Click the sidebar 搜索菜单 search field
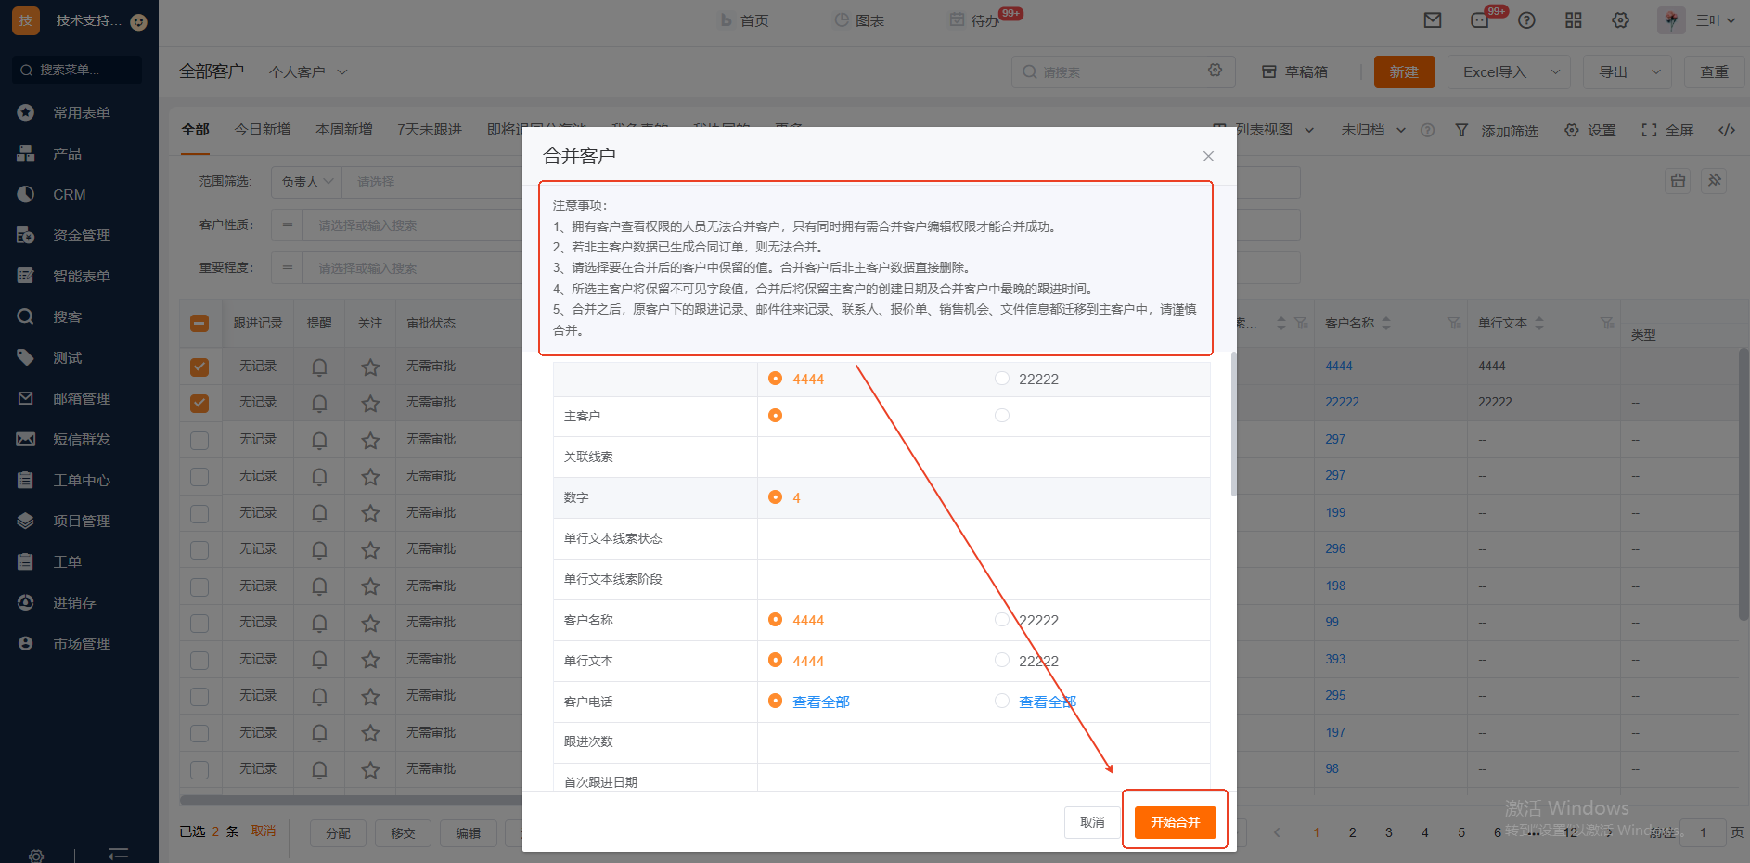The height and width of the screenshot is (863, 1750). pos(78,70)
